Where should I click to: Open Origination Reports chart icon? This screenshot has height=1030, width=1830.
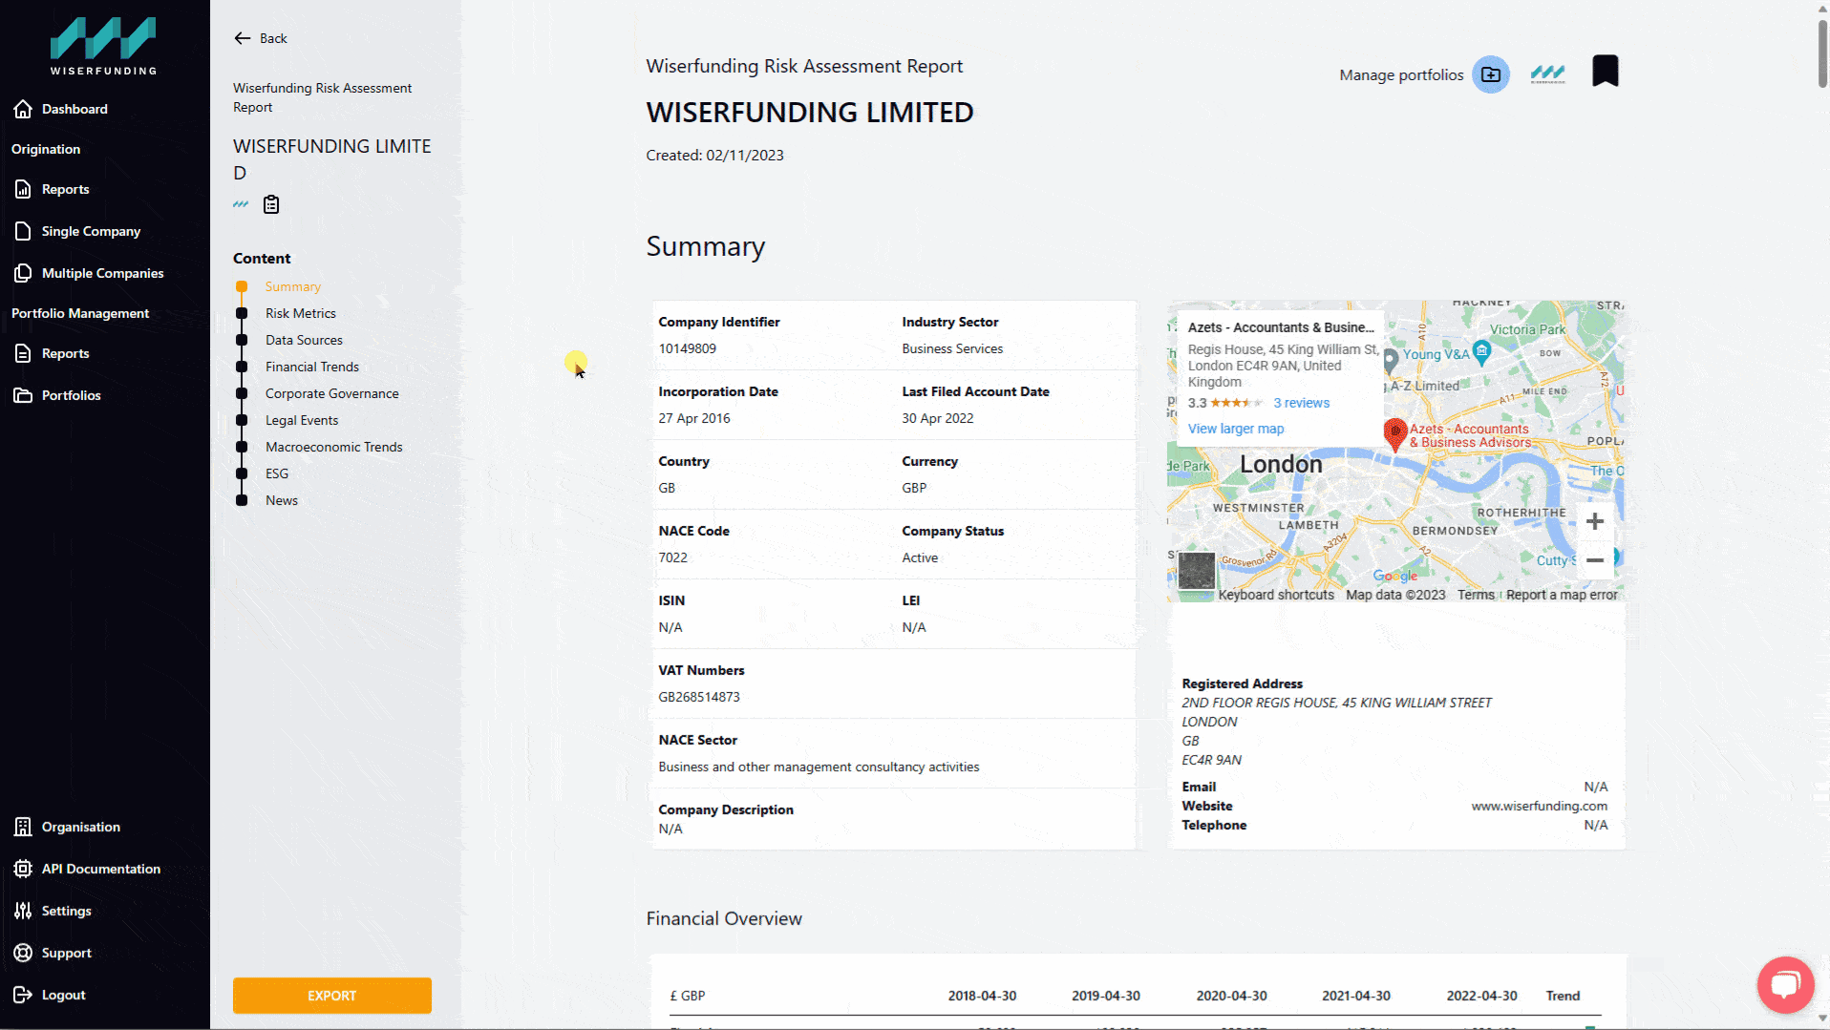tap(23, 189)
